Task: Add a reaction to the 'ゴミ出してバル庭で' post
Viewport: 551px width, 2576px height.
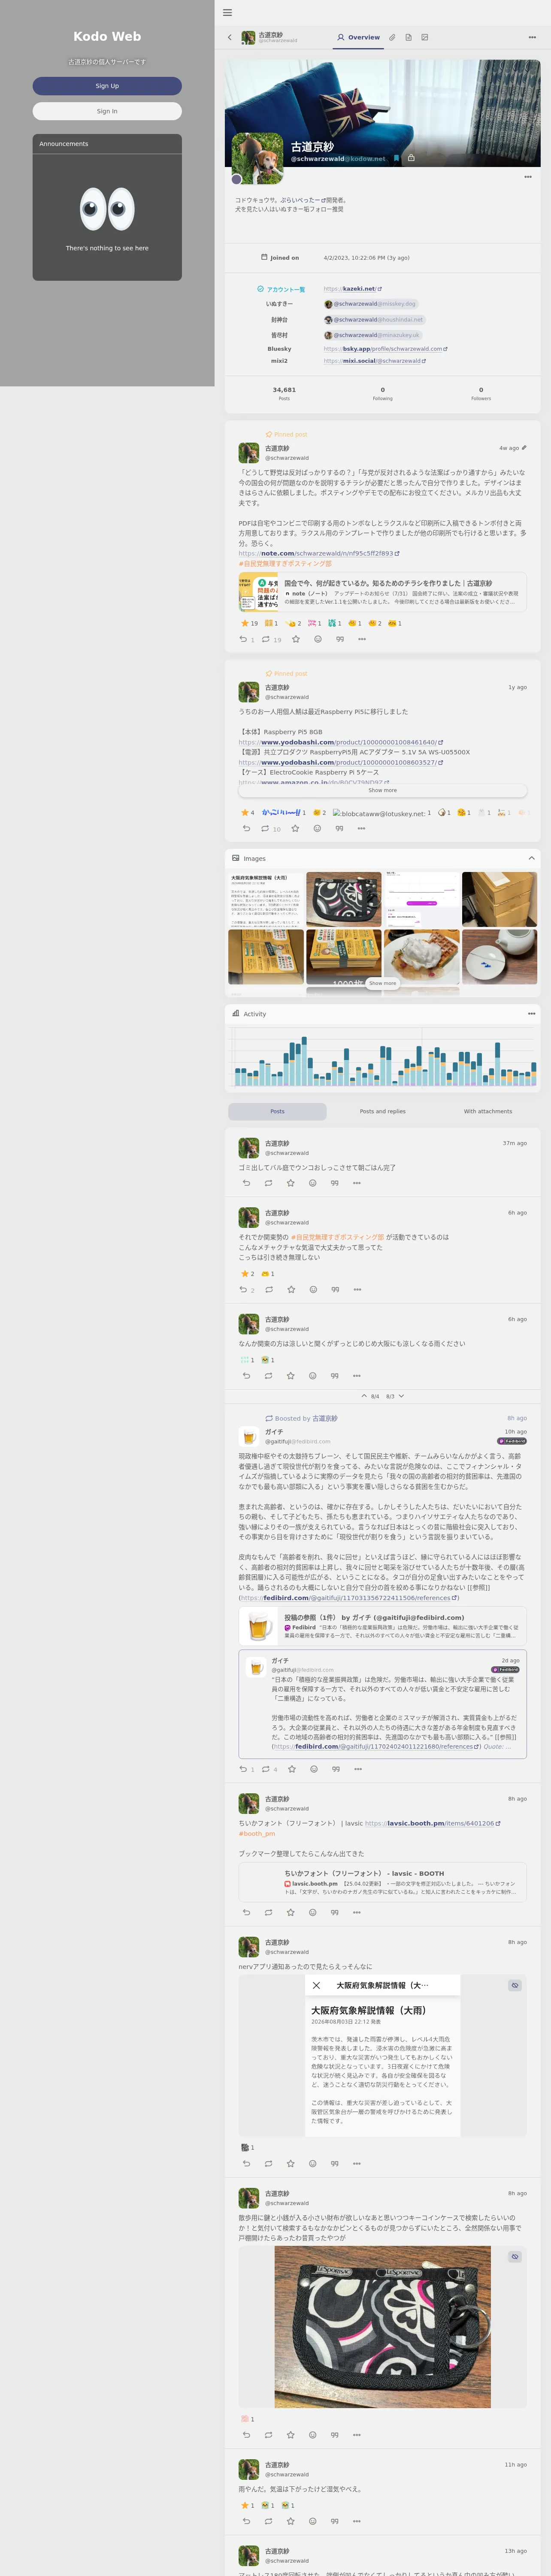Action: click(x=313, y=1183)
